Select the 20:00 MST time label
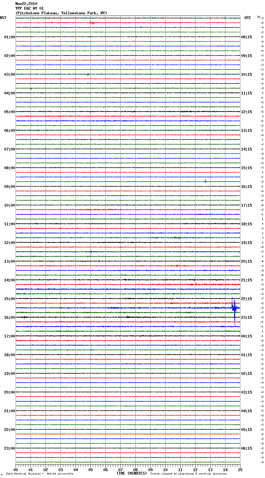Screen dimensions: 265x478 pos(9,392)
